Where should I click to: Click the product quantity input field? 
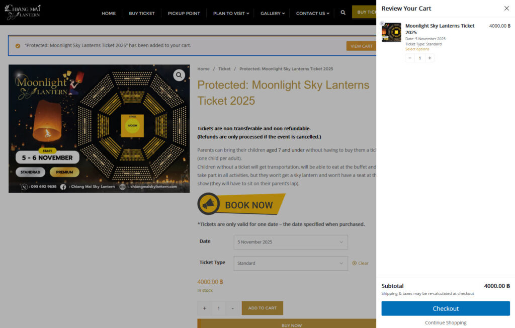coord(219,308)
